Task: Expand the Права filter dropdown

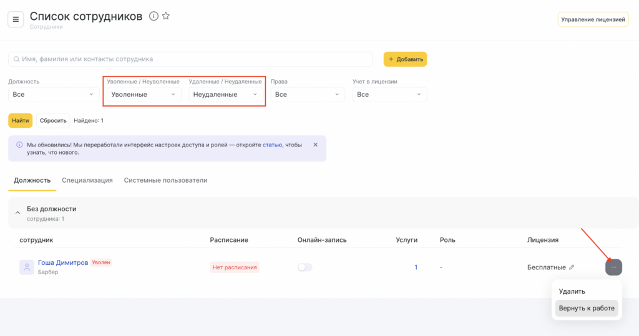Action: [308, 94]
